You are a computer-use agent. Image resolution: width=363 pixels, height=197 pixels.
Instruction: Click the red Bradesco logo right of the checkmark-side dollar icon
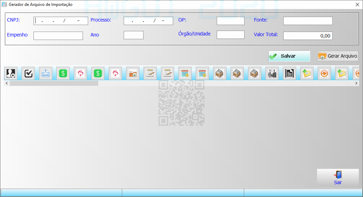pos(80,73)
